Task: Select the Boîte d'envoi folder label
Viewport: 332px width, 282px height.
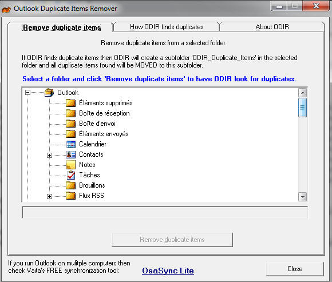Action: click(97, 124)
